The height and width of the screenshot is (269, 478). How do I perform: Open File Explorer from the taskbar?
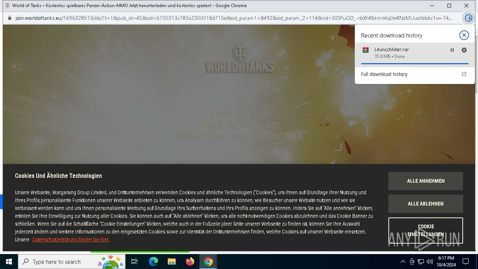point(171,262)
